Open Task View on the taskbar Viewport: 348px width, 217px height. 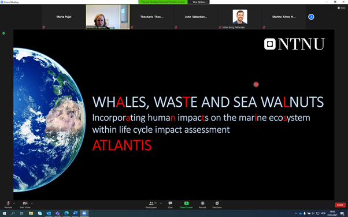click(x=22, y=214)
